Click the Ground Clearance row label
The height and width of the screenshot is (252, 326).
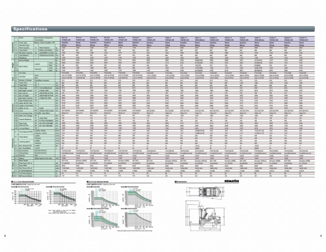(25, 120)
